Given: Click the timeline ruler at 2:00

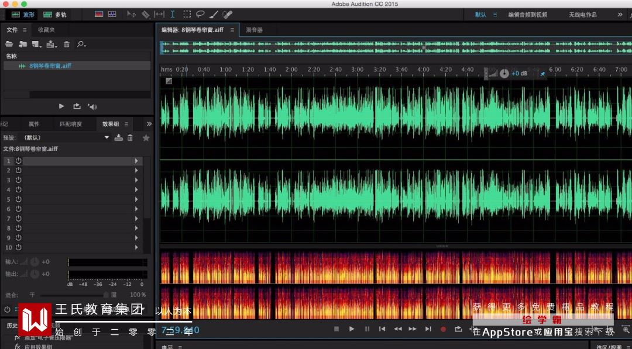Looking at the screenshot, I should point(291,70).
